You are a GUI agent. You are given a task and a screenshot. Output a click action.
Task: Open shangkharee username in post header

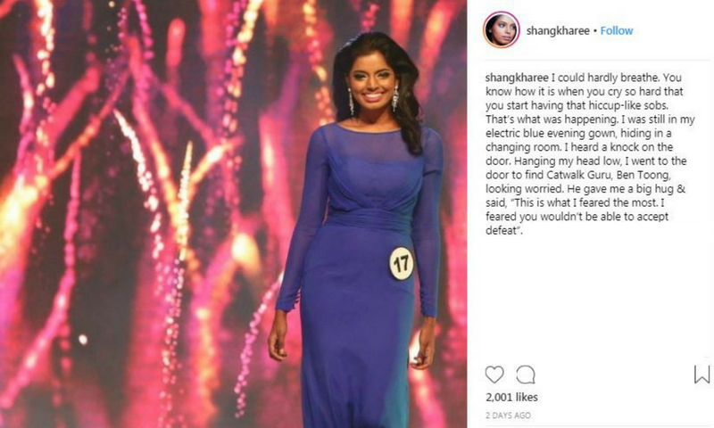coord(558,31)
